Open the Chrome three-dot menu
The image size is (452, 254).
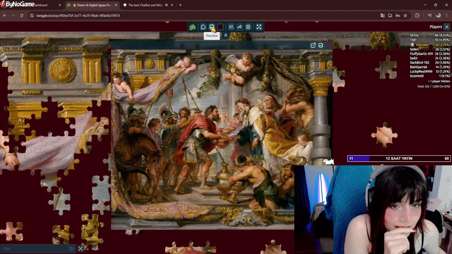447,16
